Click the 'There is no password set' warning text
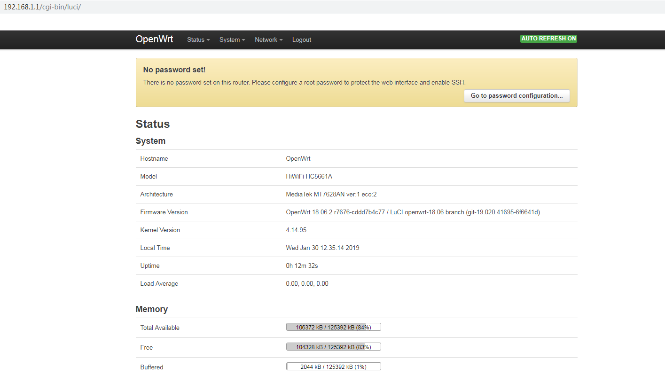This screenshot has width=665, height=375. click(304, 83)
